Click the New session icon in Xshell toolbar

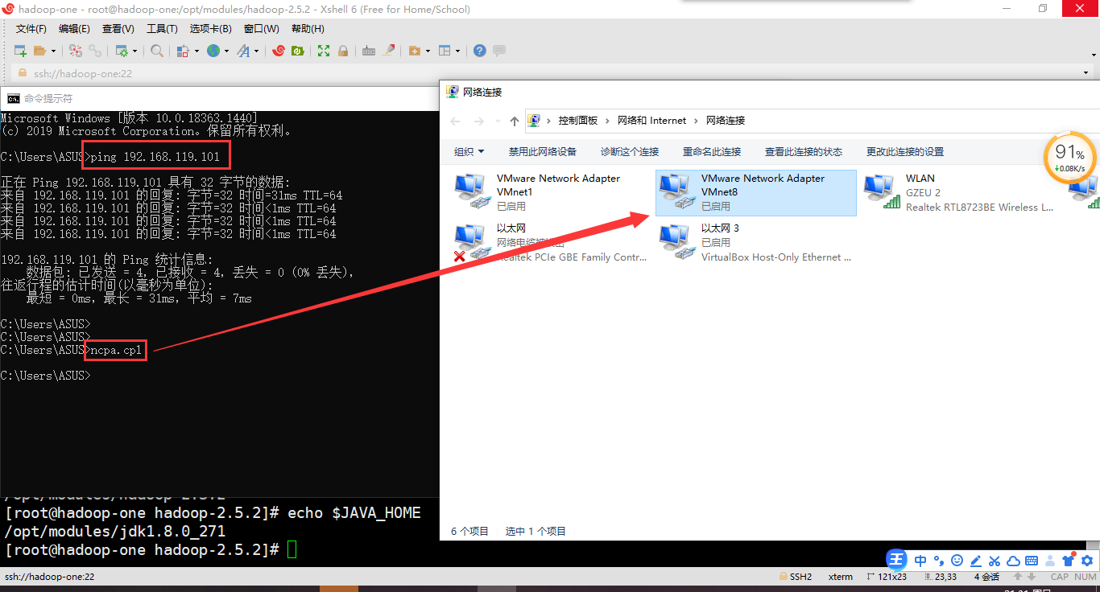(20, 51)
